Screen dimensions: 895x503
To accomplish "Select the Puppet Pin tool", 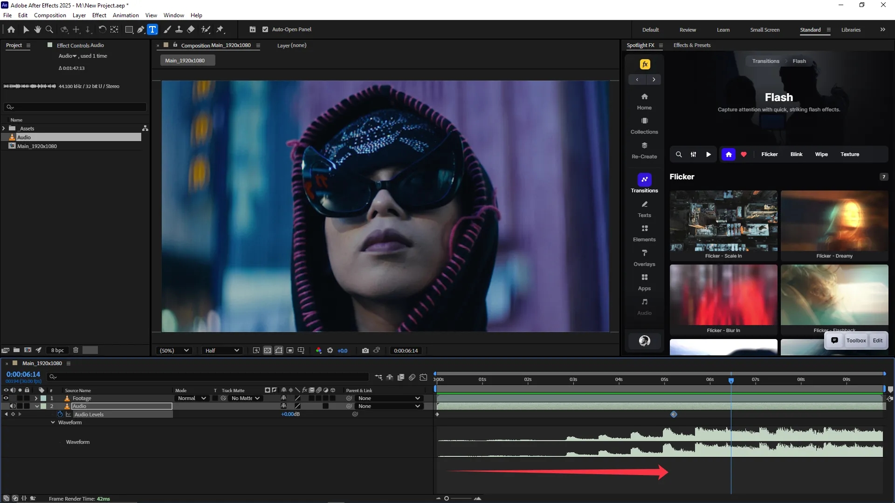I will coord(220,29).
